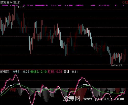128x105 pixels.
Task: Click the red square icon beside the diamond
Action: pyautogui.click(x=126, y=2)
